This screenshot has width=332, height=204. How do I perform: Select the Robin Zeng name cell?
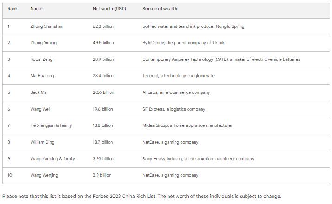(x=42, y=59)
